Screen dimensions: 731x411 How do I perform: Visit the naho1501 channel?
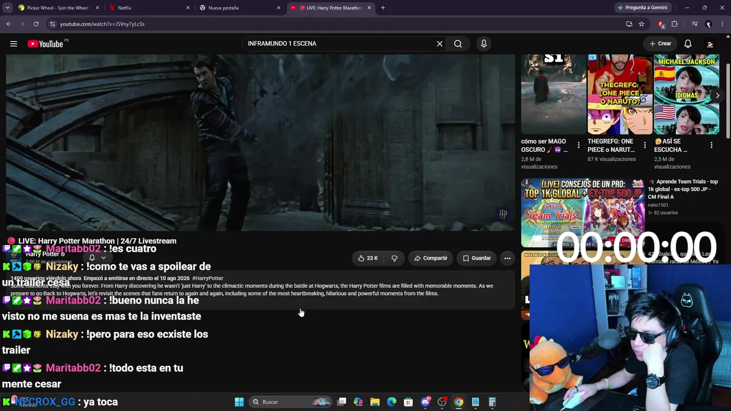click(658, 205)
